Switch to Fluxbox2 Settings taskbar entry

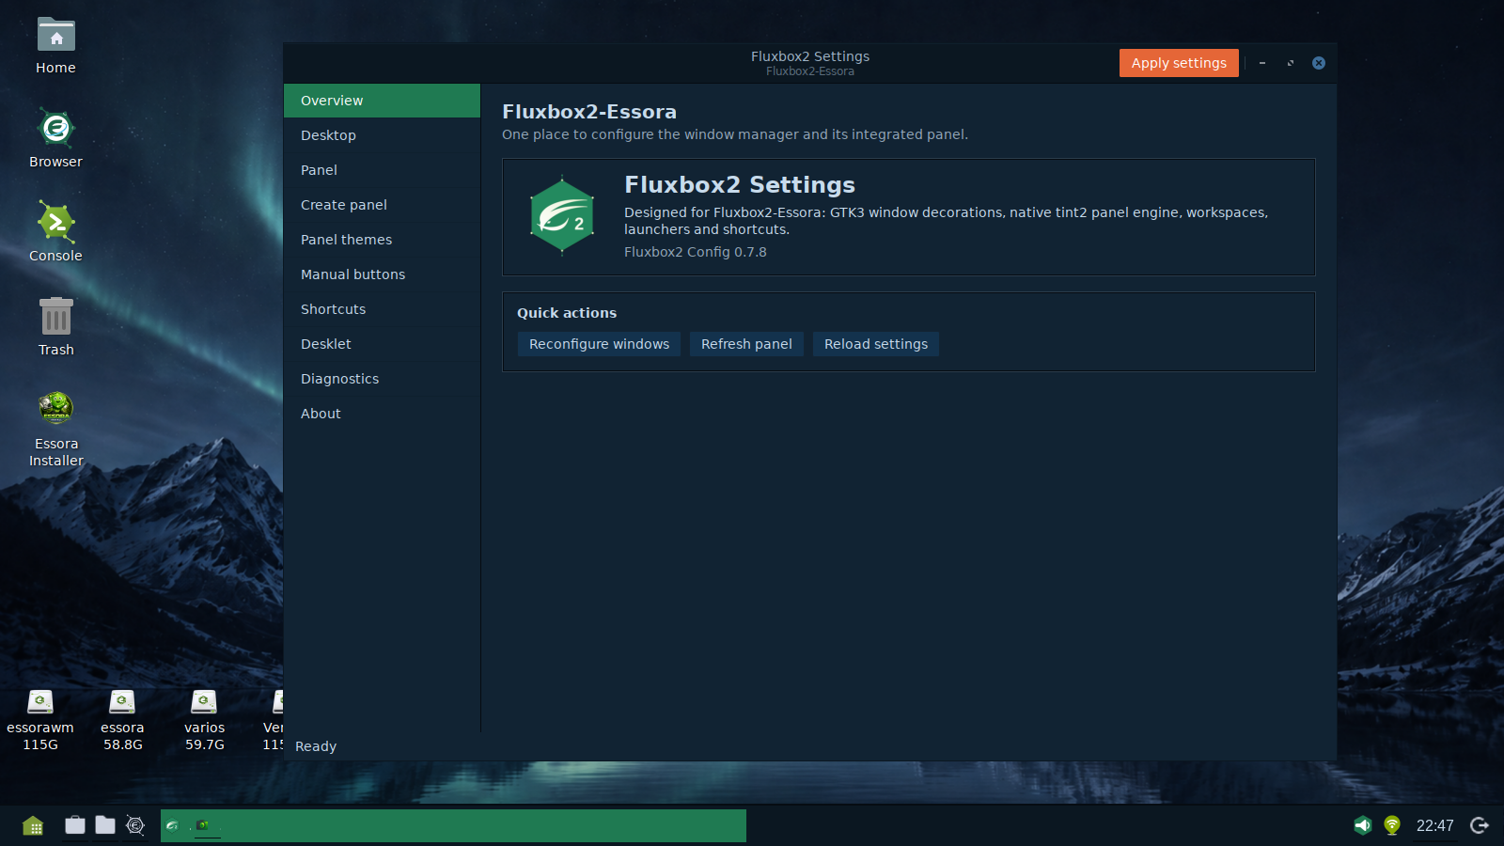(x=173, y=825)
